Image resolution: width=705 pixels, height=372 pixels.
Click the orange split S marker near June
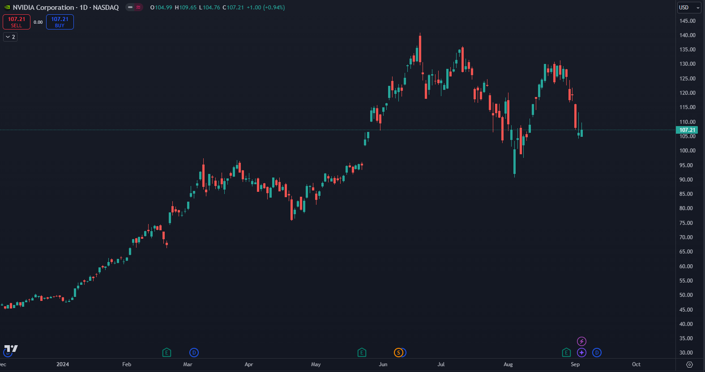pos(398,353)
